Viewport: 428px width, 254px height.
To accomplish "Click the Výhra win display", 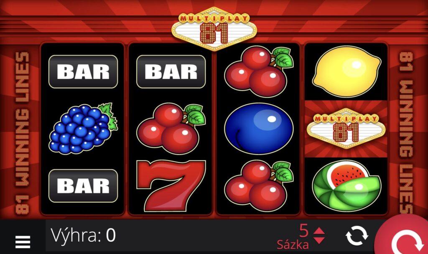I will [x=83, y=235].
